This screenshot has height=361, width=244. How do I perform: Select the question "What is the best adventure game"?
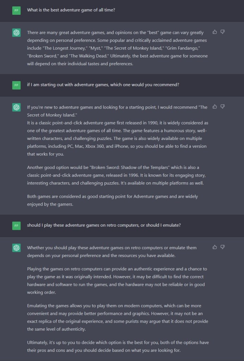[x=71, y=10]
